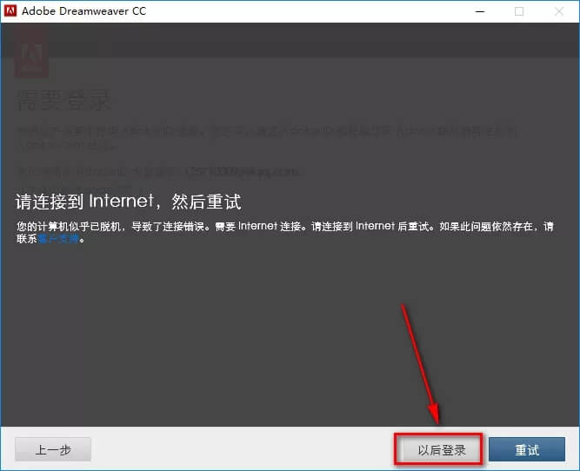580x471 pixels.
Task: Close the Adobe Dreamweaver CC window
Action: [559, 11]
